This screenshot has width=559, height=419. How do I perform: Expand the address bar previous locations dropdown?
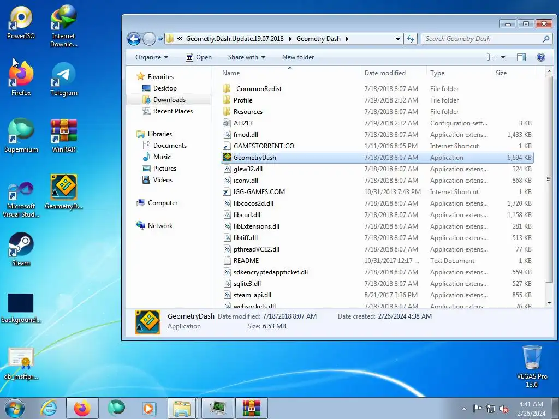(x=398, y=39)
